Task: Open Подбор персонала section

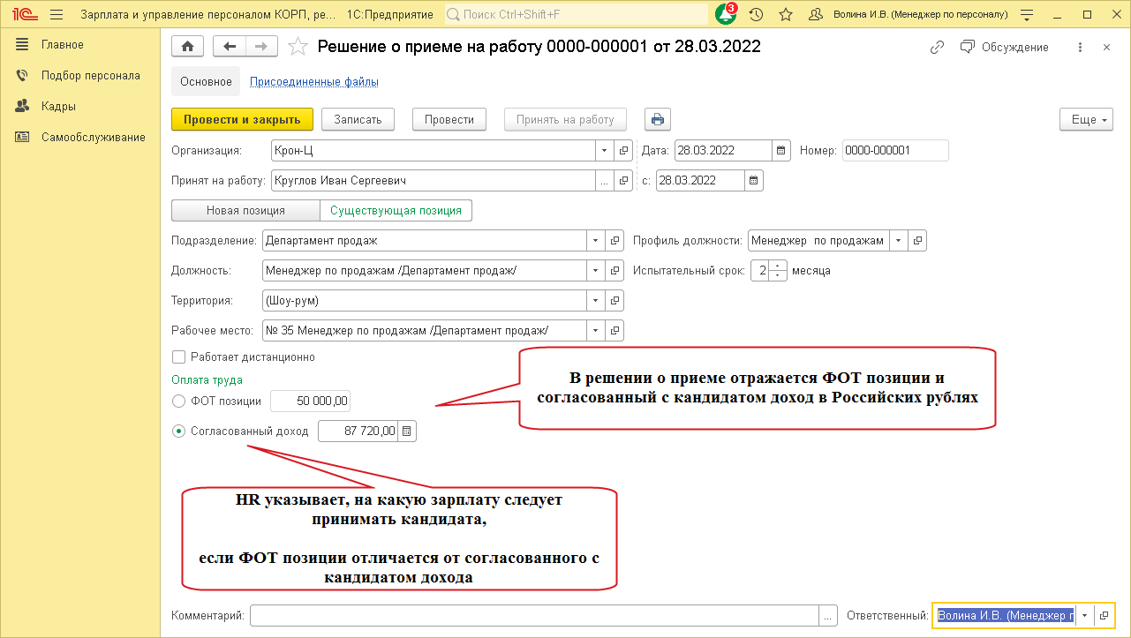Action: [90, 75]
